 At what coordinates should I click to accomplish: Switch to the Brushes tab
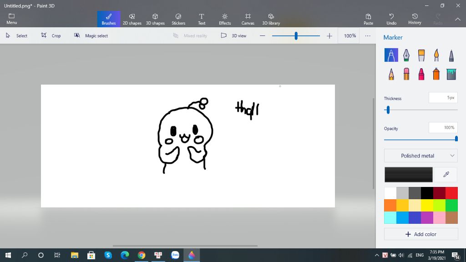(109, 19)
